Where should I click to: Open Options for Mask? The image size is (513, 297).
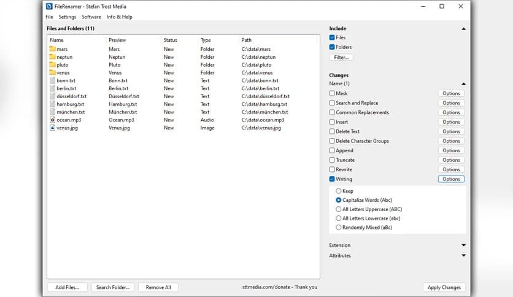coord(451,93)
